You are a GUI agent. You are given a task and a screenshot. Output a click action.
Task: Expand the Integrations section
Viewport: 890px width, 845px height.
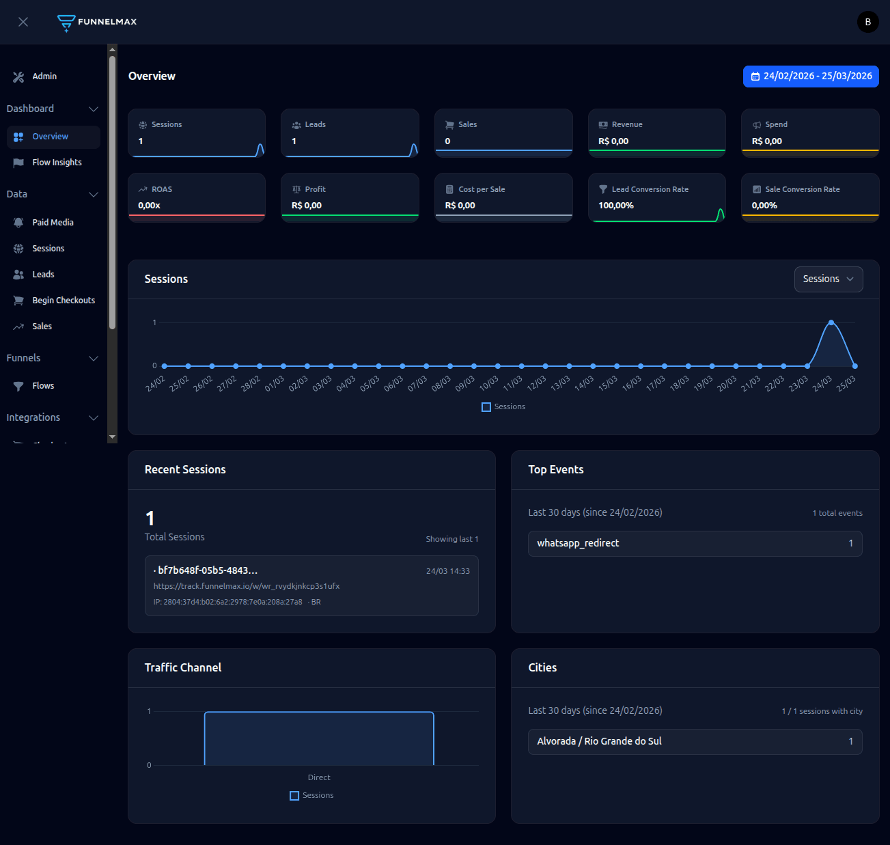94,417
